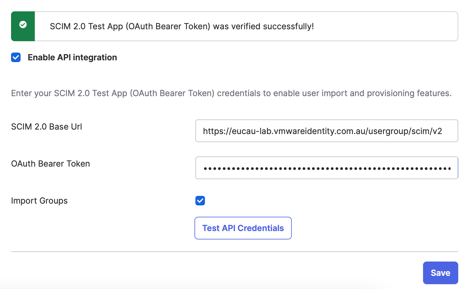Click the "Import Groups" label

[39, 201]
